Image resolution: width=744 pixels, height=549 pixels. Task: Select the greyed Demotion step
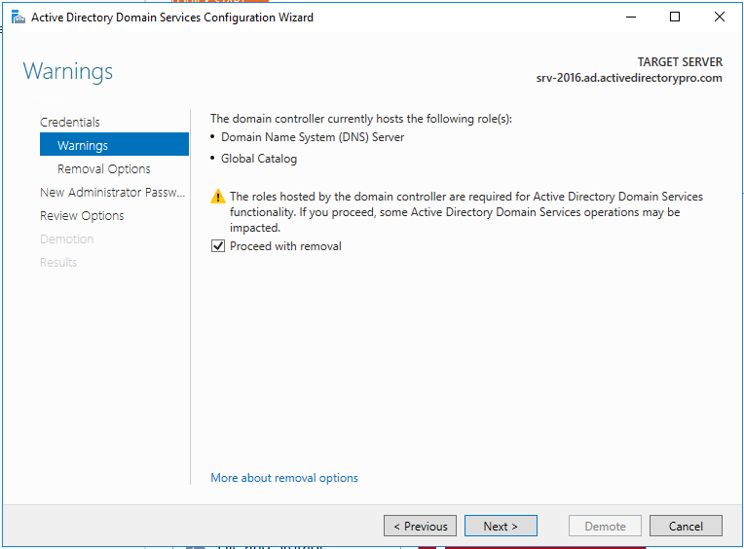coord(67,238)
